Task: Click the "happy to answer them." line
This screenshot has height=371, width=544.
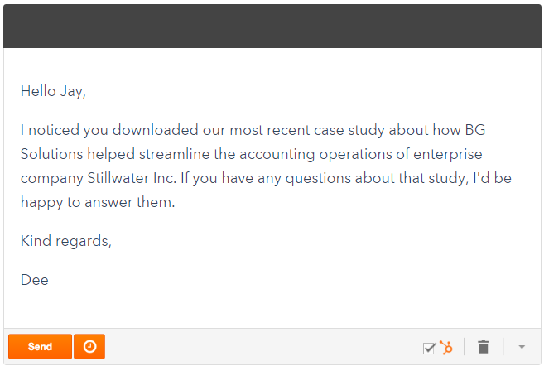Action: 98,202
